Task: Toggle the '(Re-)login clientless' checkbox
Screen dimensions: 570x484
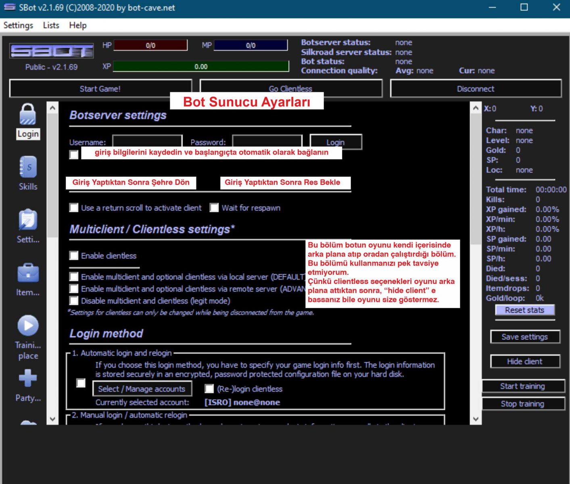Action: point(209,389)
